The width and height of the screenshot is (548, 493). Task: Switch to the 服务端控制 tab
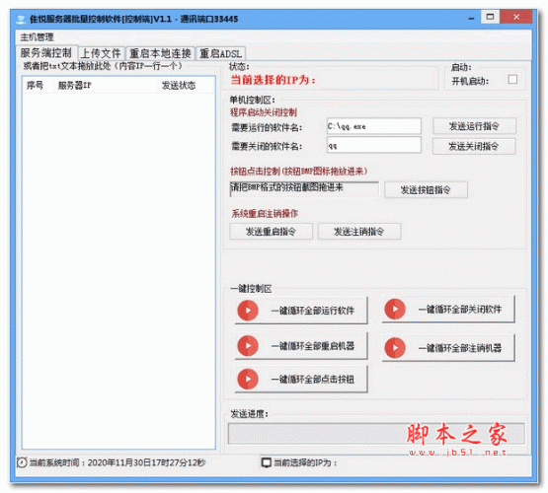click(46, 52)
